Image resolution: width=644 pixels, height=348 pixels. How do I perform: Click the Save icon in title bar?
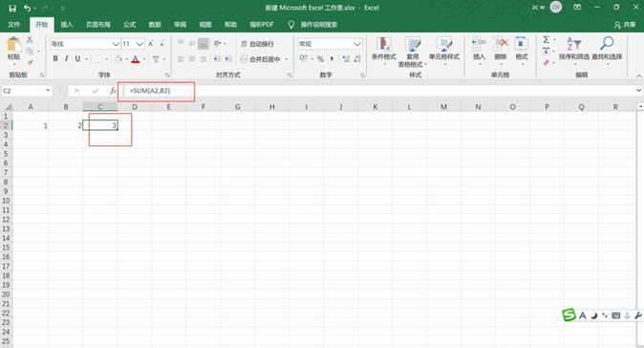point(12,9)
